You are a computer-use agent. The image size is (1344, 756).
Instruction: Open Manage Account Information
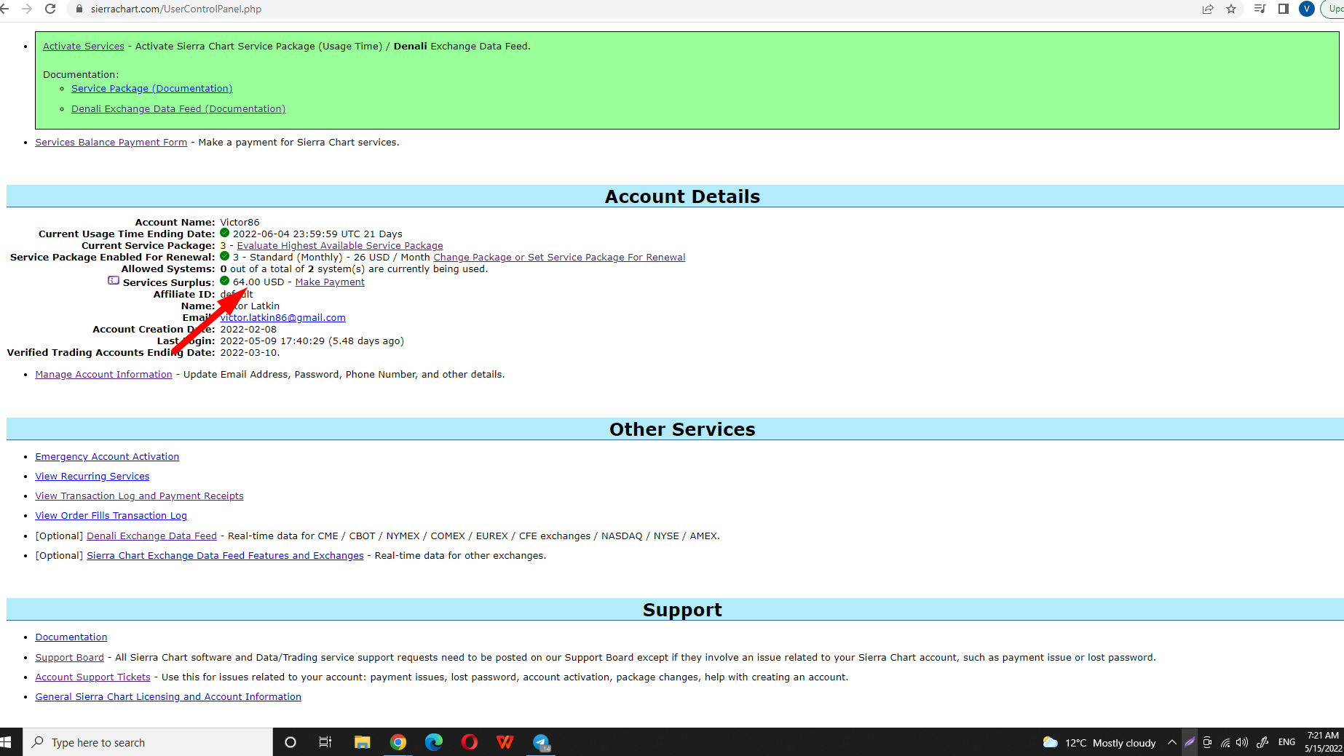(104, 374)
